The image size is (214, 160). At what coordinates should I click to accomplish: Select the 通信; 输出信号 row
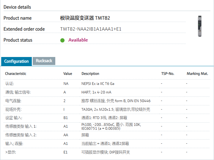(x=18, y=92)
